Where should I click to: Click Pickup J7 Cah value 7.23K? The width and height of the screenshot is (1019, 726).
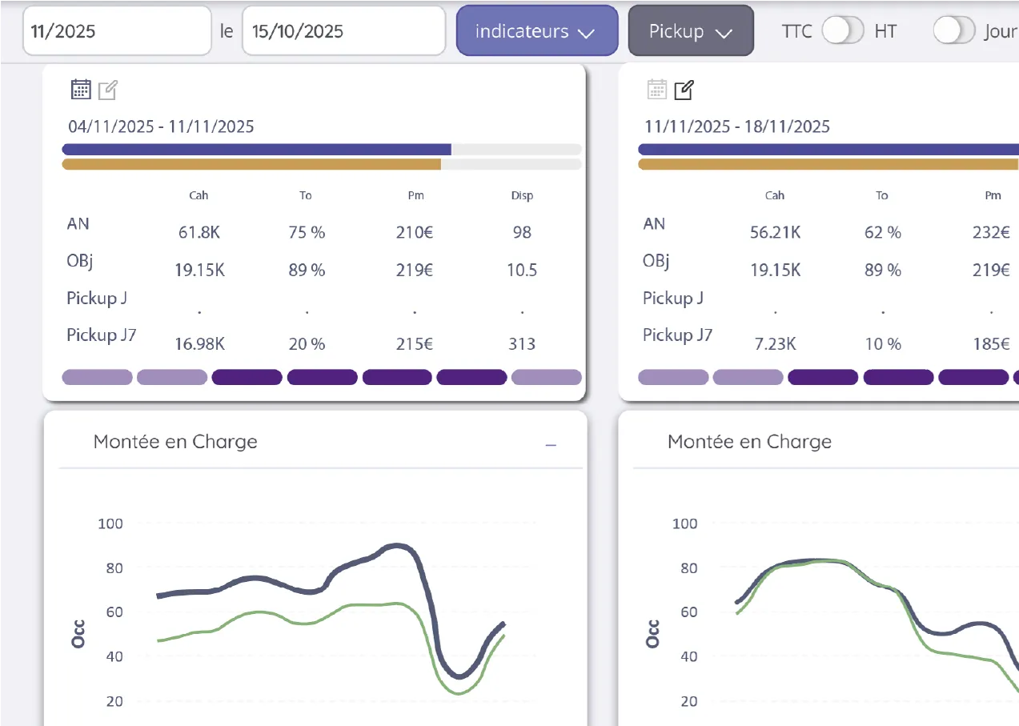775,344
